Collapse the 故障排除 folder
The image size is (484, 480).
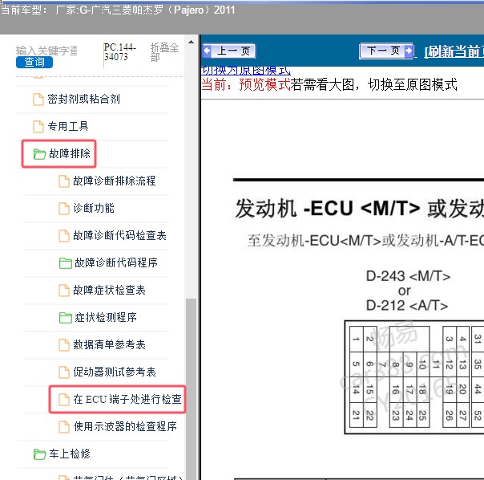coord(70,153)
